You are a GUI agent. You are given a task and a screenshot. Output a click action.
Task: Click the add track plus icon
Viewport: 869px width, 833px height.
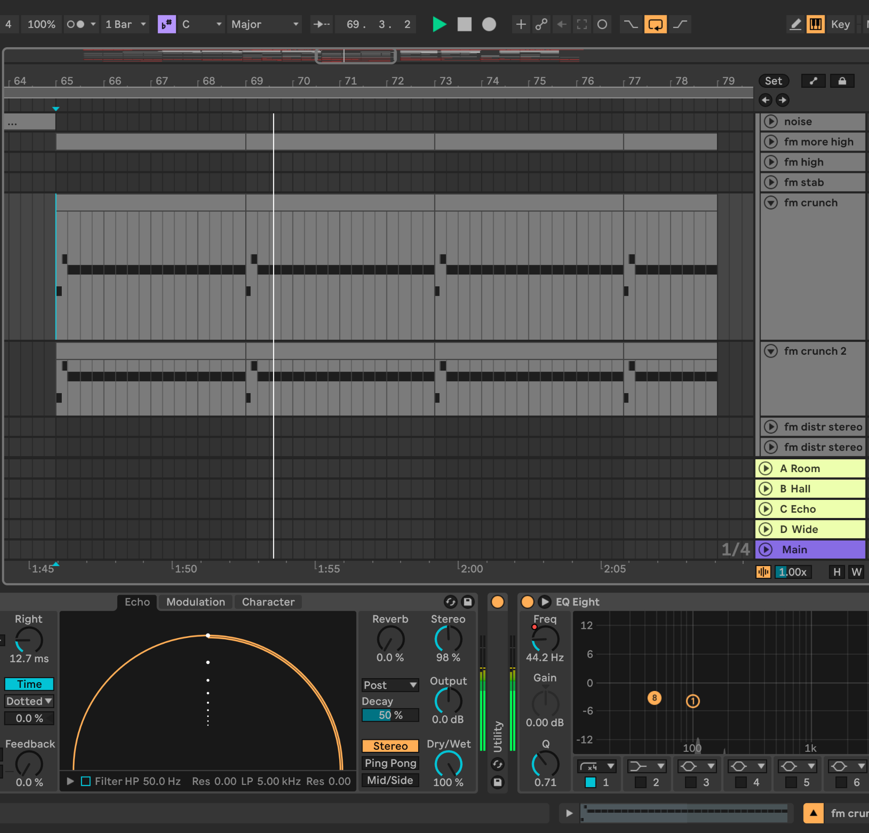521,24
